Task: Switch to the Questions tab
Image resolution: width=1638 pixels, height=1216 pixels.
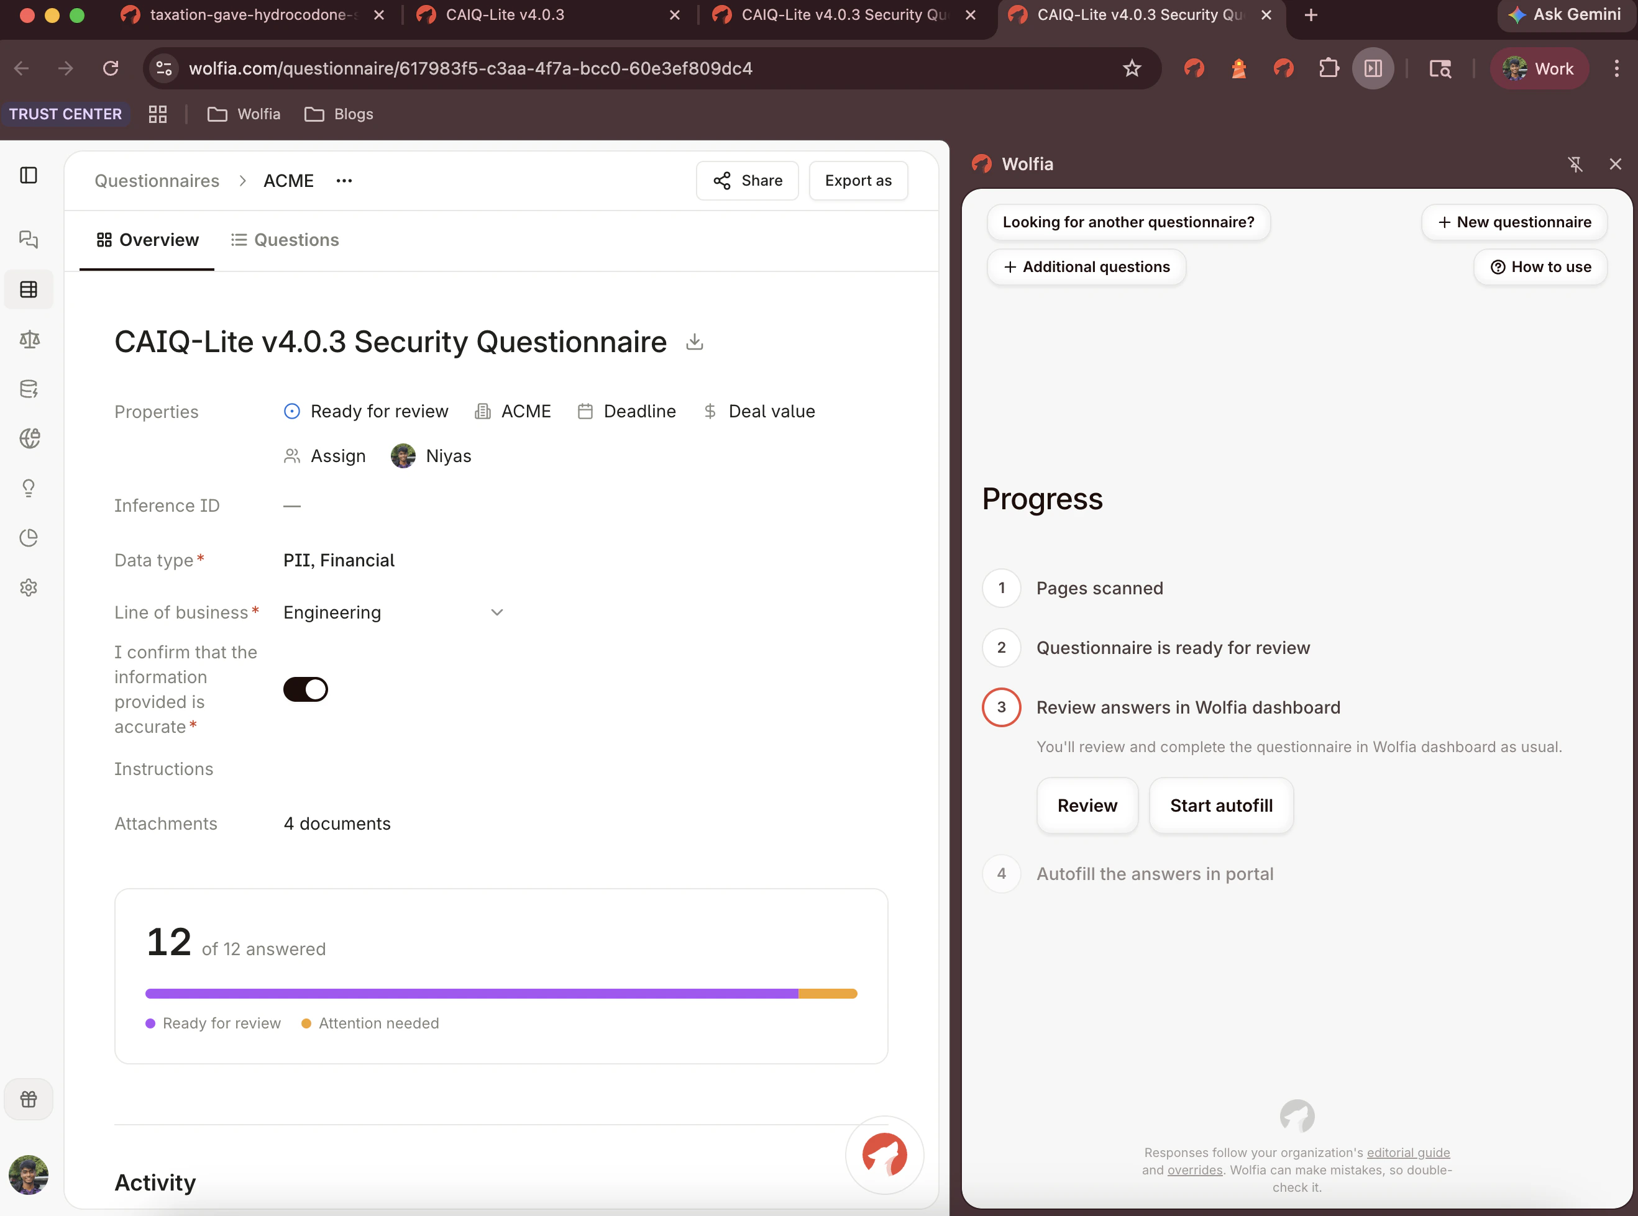Action: click(x=285, y=239)
